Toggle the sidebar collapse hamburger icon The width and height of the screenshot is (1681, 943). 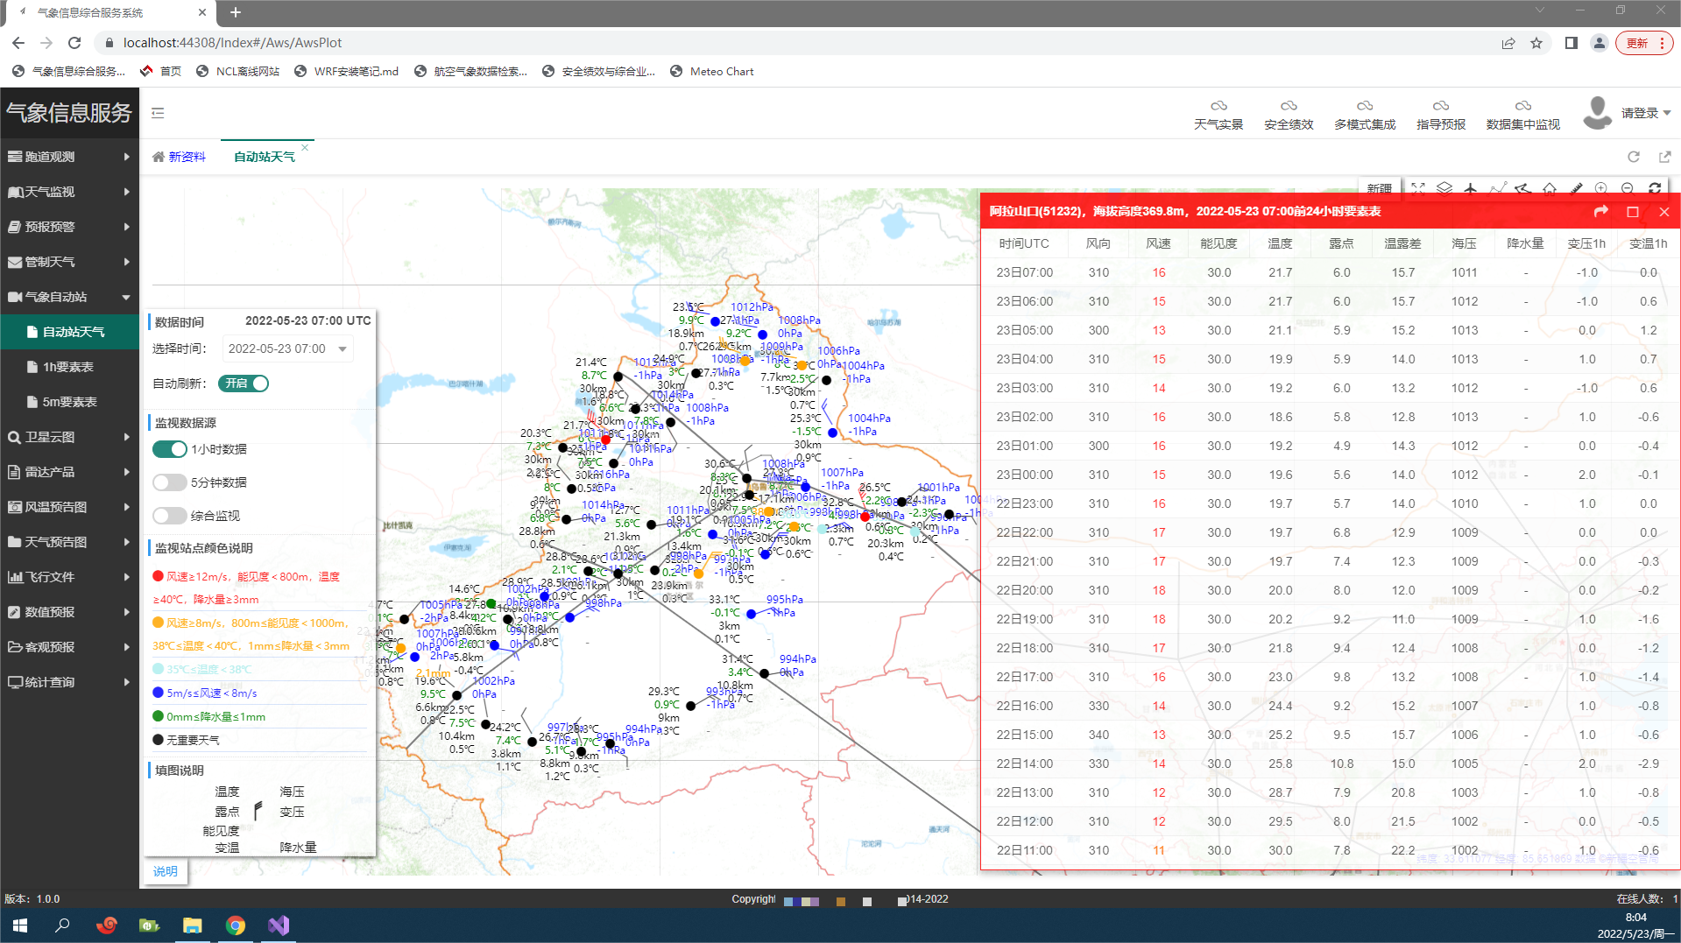[158, 113]
